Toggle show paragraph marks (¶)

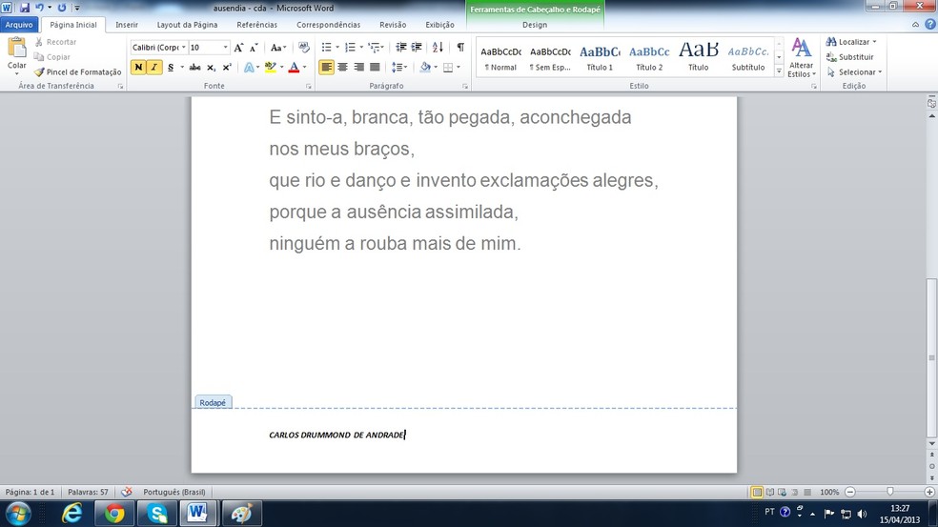460,47
